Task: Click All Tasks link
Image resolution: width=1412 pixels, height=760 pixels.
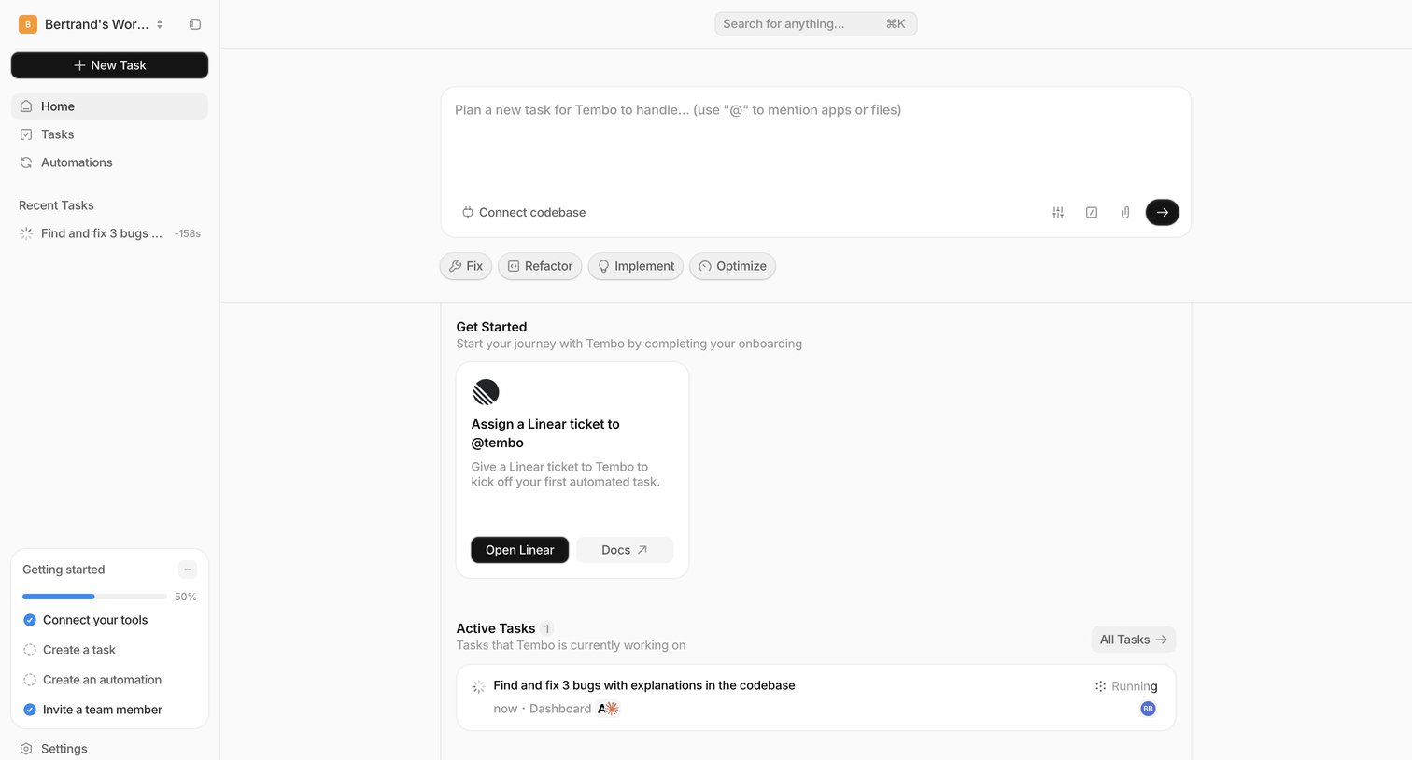Action: 1133,640
